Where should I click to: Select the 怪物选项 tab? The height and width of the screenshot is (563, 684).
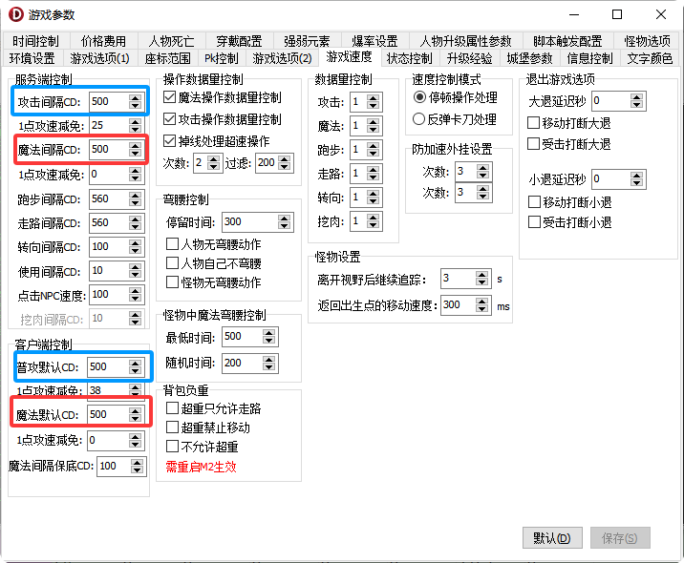pos(647,41)
